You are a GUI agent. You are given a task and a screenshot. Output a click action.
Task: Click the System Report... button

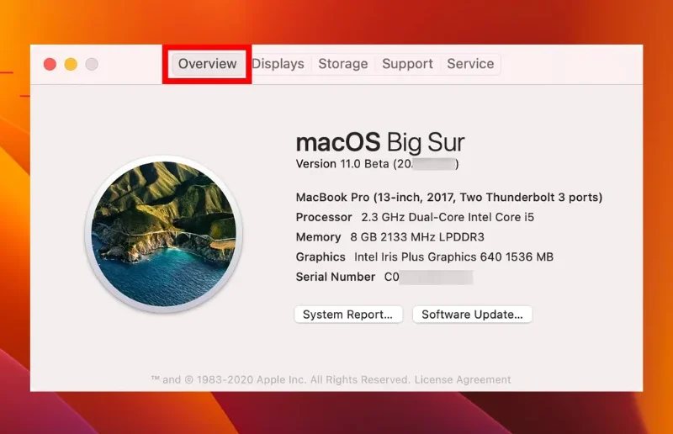[x=348, y=315]
